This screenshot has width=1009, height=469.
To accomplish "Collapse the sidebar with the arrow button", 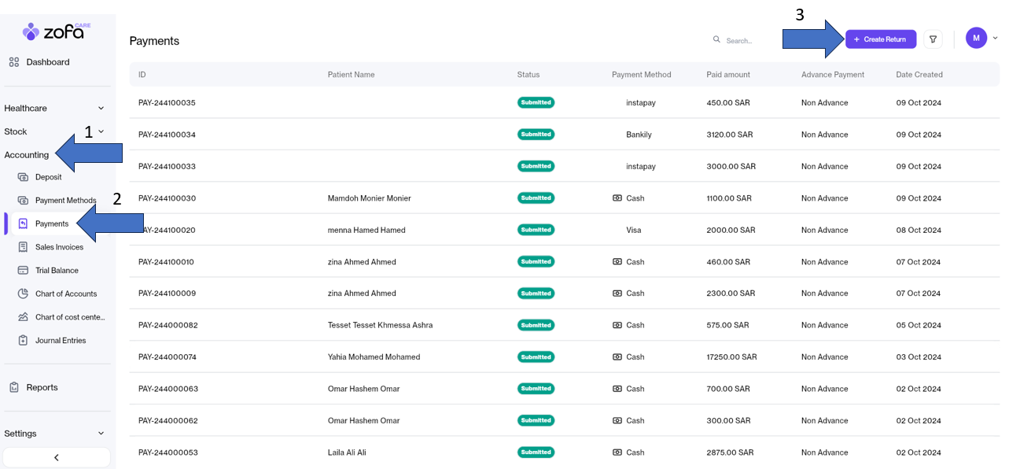I will (x=56, y=457).
